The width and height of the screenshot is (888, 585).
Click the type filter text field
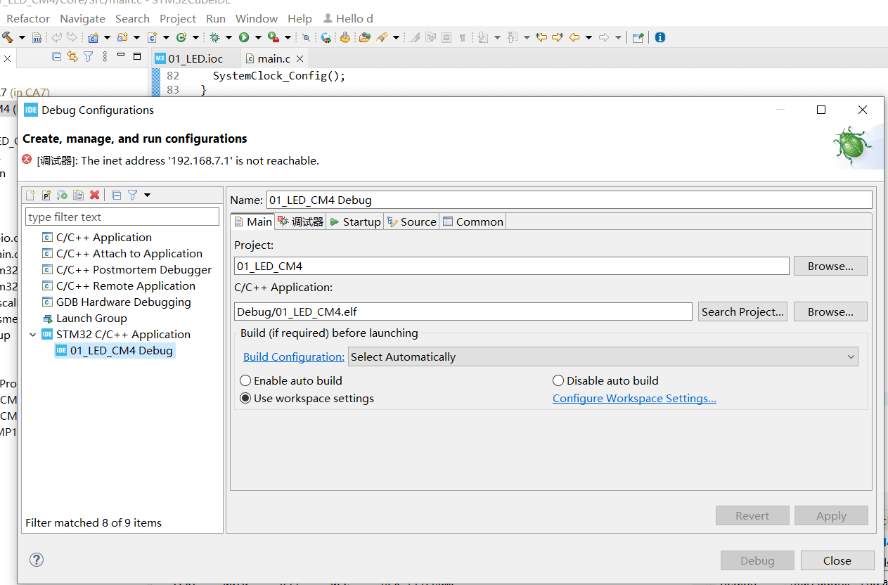122,217
